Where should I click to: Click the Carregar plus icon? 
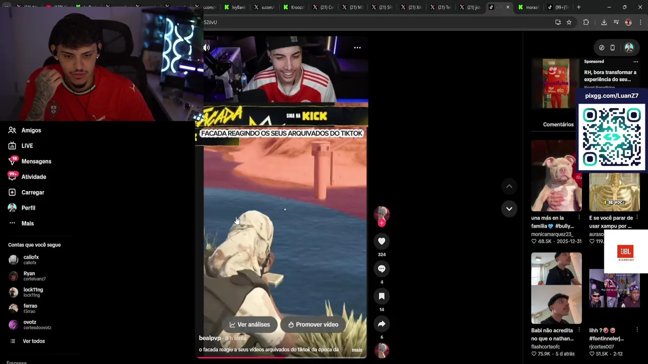[x=12, y=192]
